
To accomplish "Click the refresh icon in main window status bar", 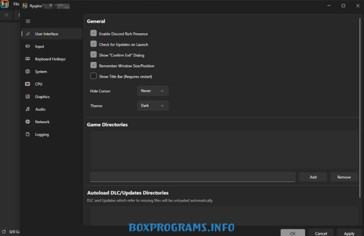I will (4, 232).
